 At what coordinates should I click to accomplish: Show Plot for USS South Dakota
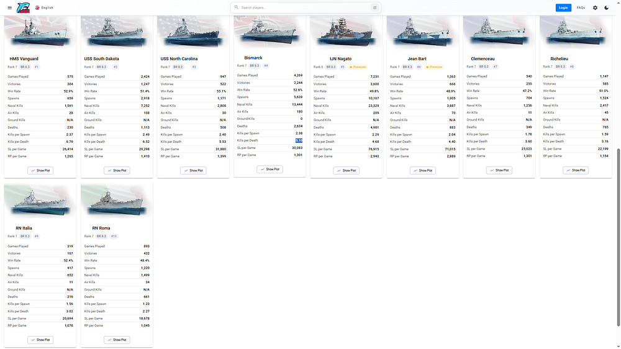click(117, 170)
